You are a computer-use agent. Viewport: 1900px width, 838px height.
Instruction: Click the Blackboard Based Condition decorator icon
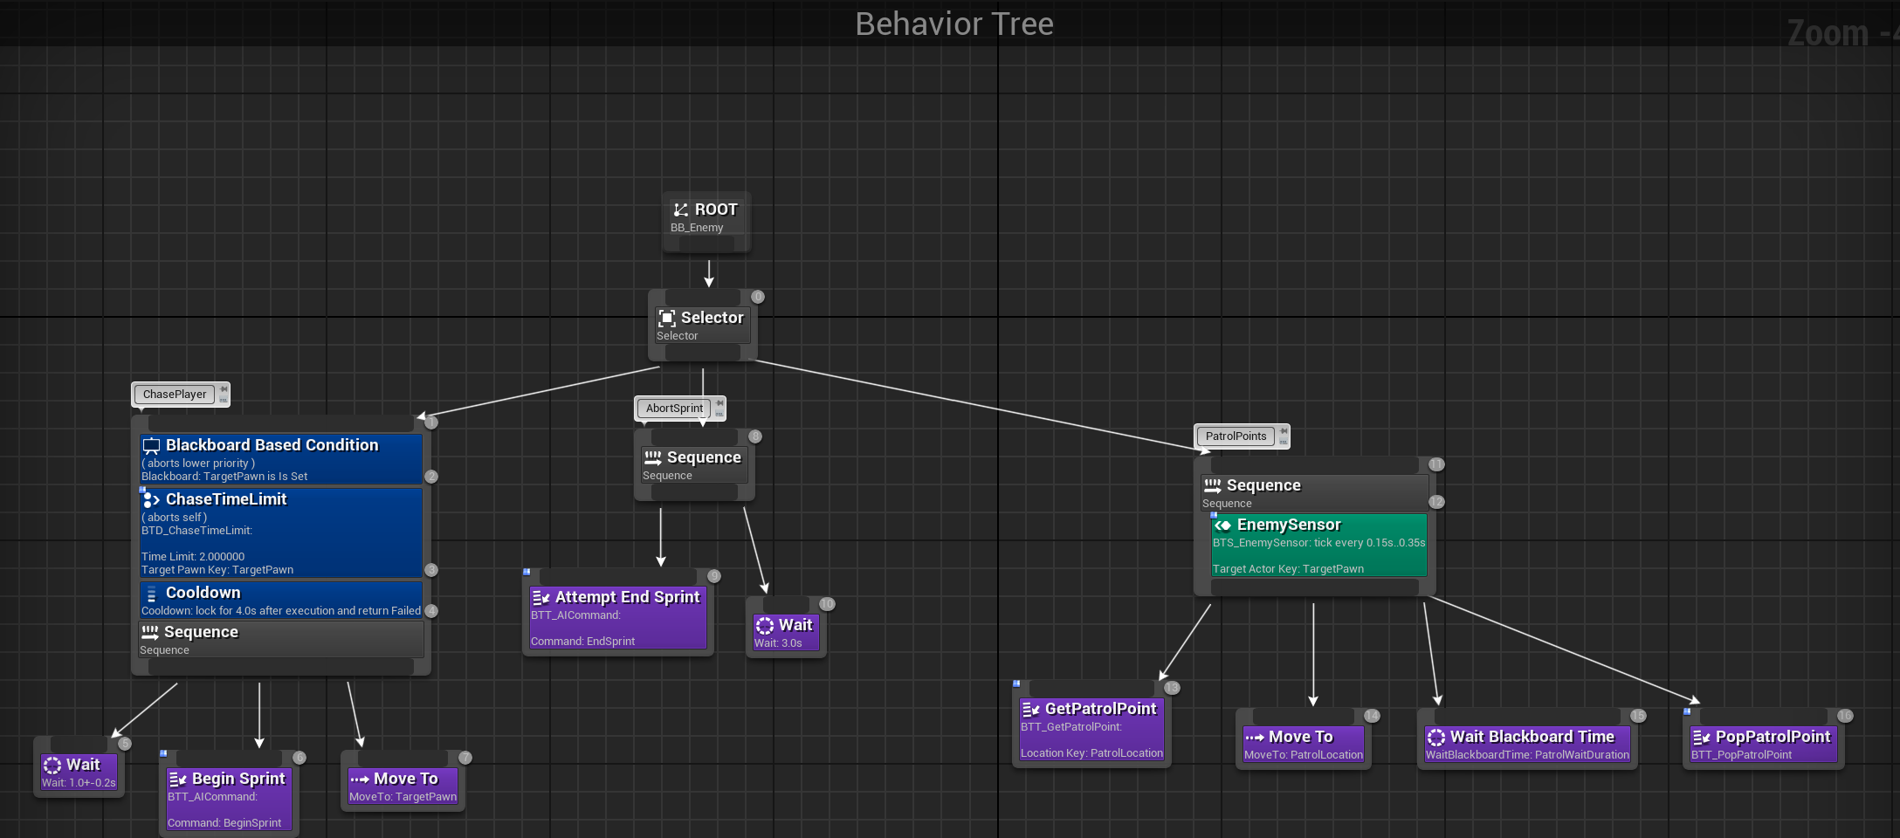[x=151, y=446]
